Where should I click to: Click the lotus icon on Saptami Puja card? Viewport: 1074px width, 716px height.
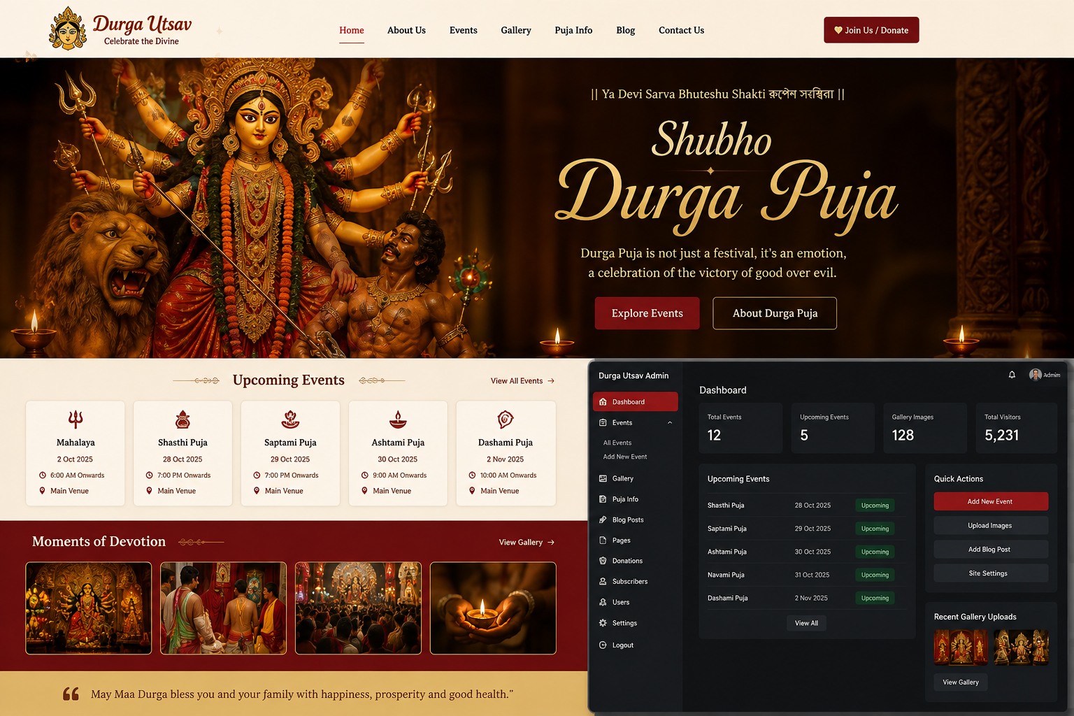[x=290, y=419]
